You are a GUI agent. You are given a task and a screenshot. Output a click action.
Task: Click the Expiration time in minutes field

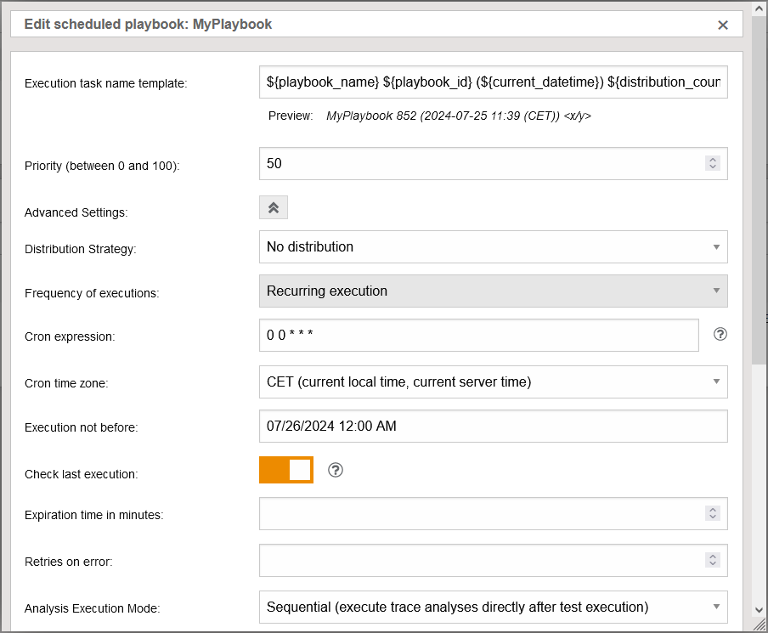click(x=480, y=513)
